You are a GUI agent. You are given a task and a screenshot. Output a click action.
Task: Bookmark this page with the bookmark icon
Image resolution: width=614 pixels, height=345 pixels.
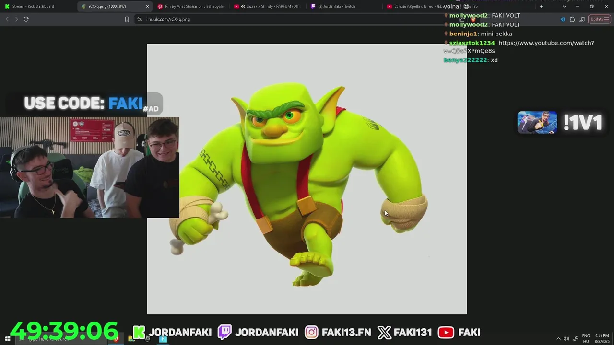pos(127,19)
